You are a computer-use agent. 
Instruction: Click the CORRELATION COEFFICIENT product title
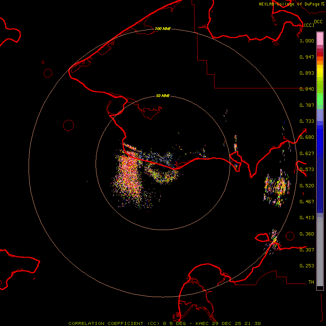coord(114,323)
